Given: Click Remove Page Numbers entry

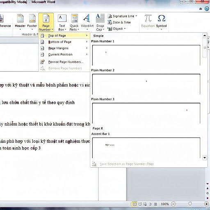Looking at the screenshot, I should 64,68.
